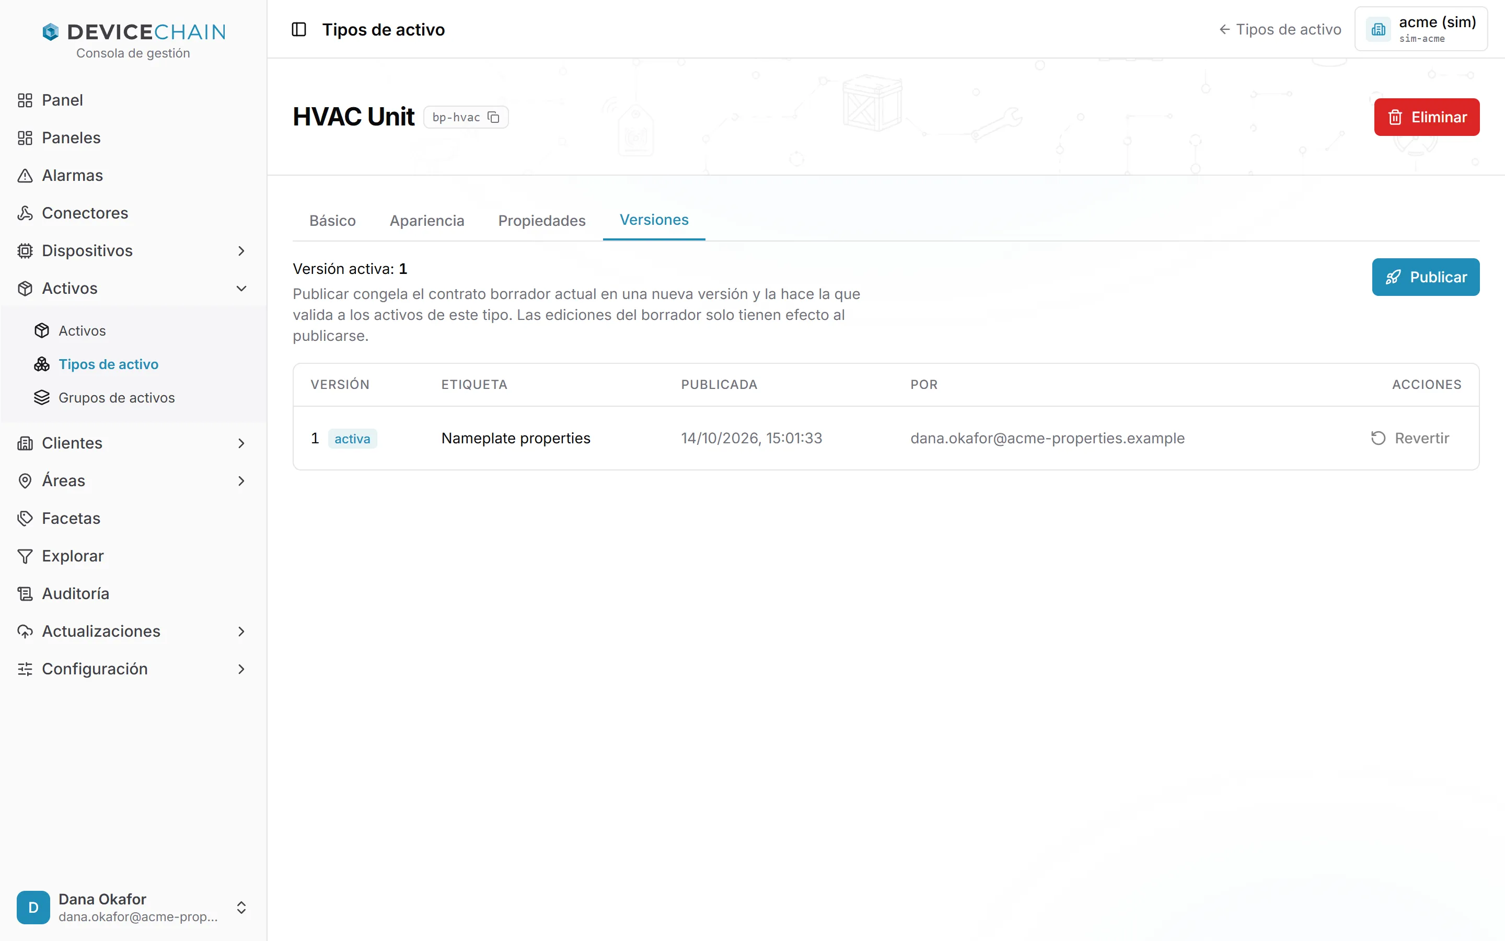1505x941 pixels.
Task: Click the Tipos de activo shapes icon
Action: pyautogui.click(x=42, y=364)
